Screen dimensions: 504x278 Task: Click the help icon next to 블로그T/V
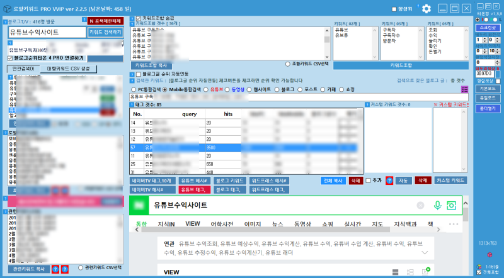click(x=6, y=22)
